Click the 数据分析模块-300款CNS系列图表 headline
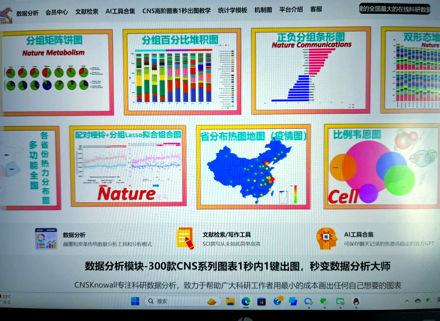Viewport: 440px width, 321px height. coord(237,266)
